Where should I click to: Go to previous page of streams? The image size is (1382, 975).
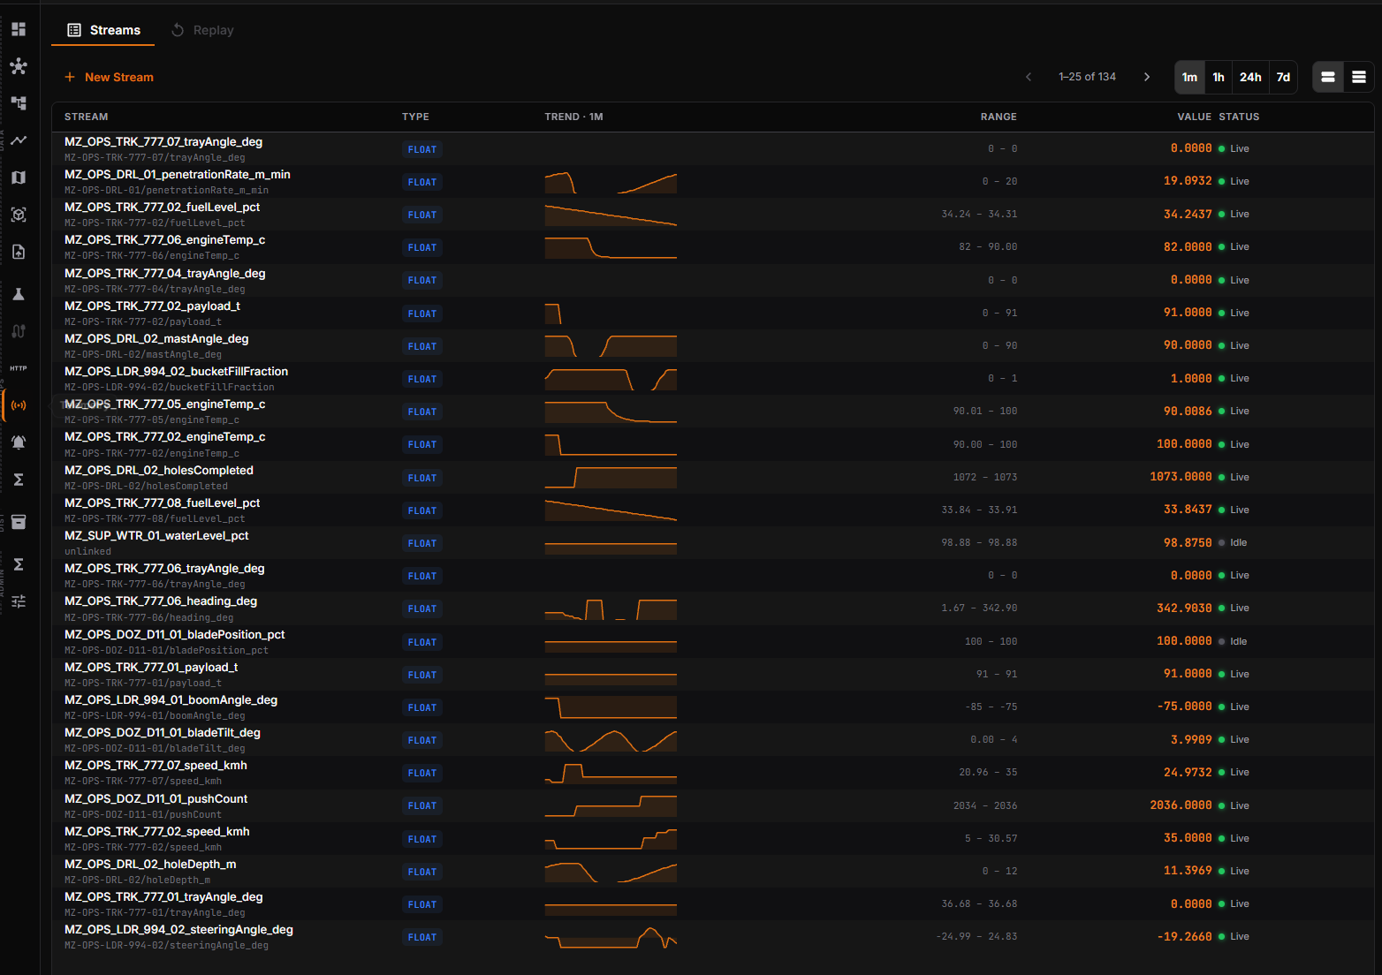[x=1029, y=77]
